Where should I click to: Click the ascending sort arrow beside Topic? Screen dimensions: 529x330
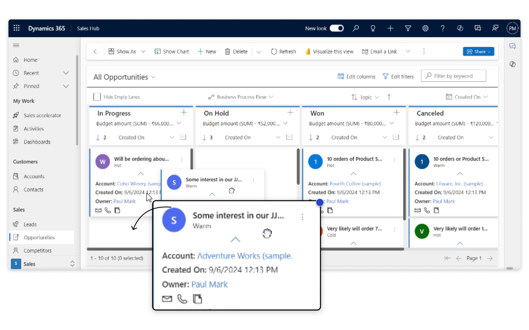click(389, 97)
